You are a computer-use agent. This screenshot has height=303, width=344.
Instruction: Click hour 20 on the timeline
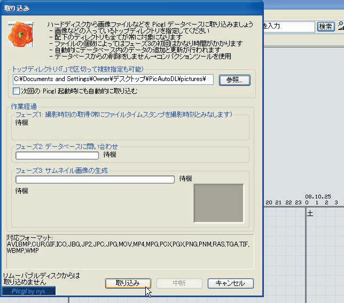269,202
